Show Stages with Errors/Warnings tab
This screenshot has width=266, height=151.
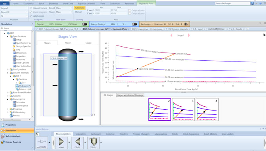(x=130, y=95)
